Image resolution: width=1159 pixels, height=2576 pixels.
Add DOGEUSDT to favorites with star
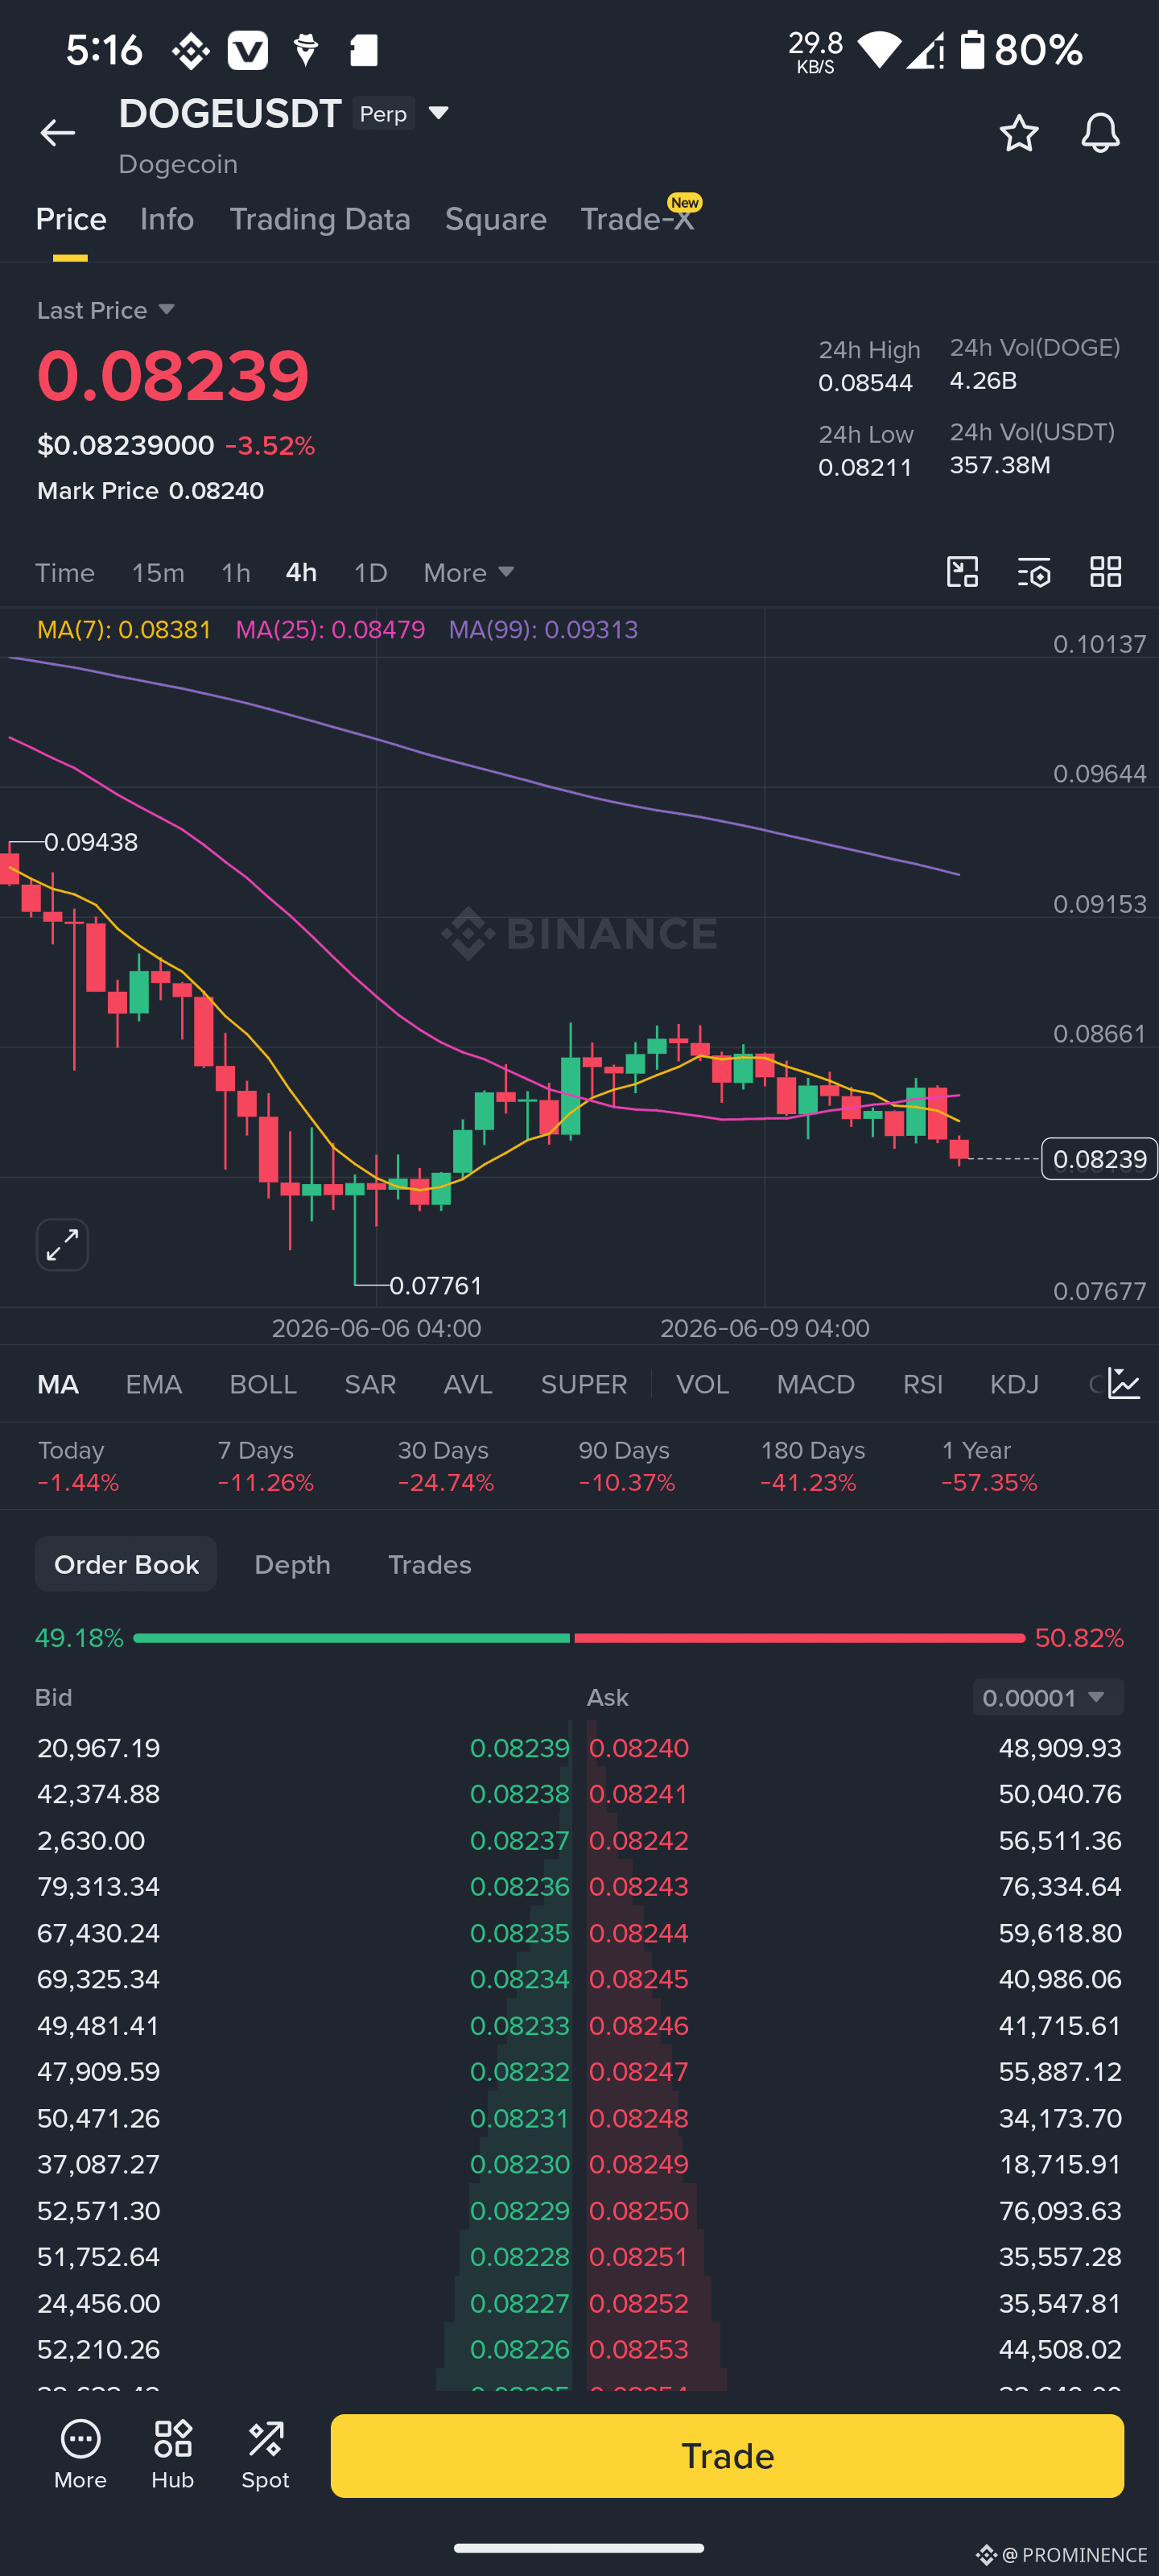tap(1019, 133)
